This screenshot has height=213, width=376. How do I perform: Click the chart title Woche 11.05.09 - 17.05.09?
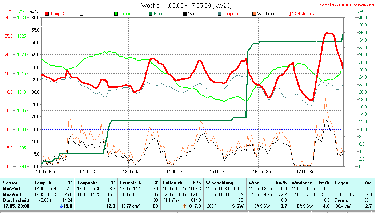pos(186,5)
